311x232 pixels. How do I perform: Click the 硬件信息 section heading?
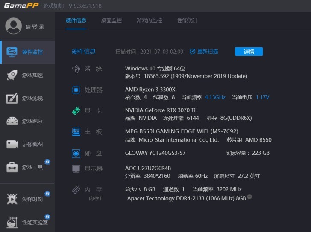click(84, 52)
